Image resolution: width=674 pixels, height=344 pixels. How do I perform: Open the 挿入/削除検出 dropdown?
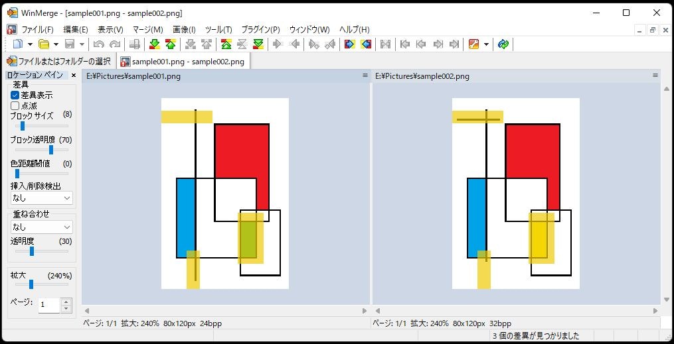(x=42, y=198)
